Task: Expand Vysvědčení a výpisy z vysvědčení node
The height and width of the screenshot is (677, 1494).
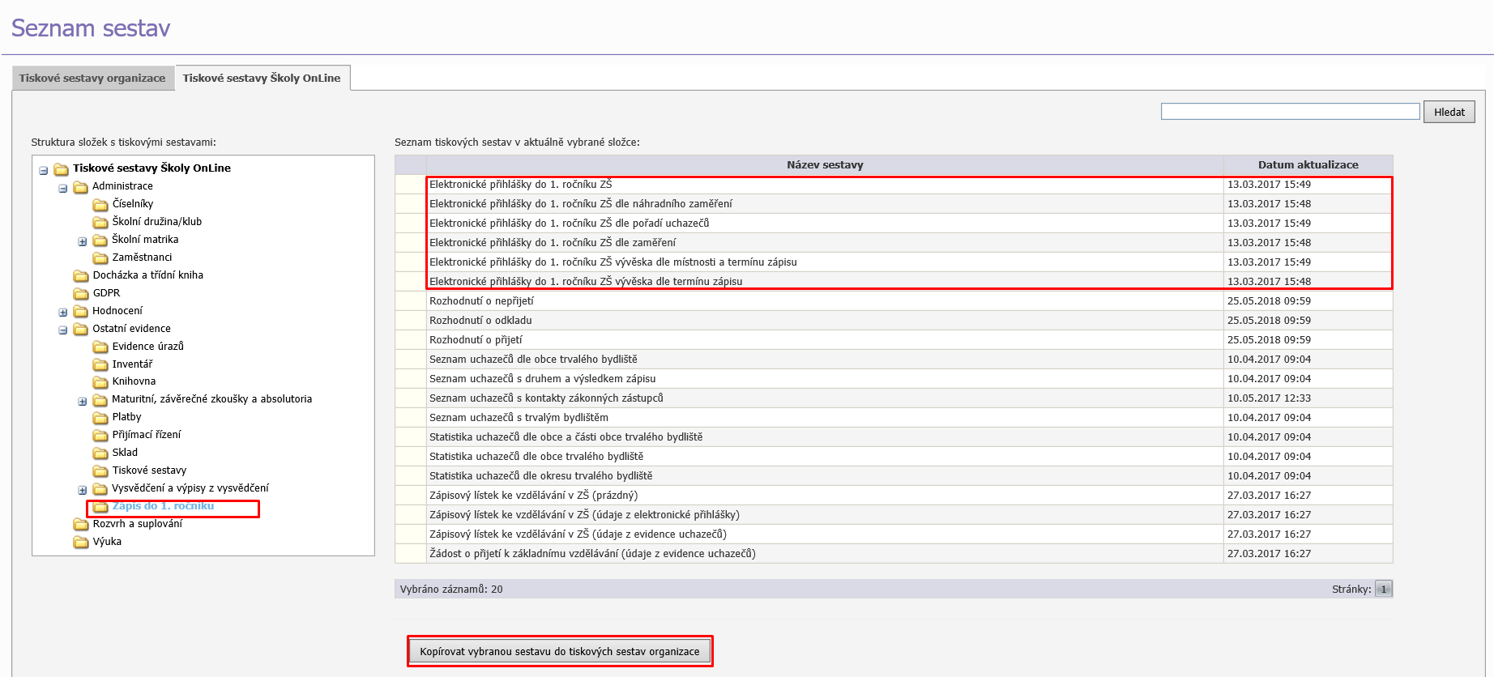Action: (x=83, y=491)
